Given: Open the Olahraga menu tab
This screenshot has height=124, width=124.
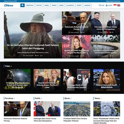Looking at the screenshot, I should click(x=70, y=5).
